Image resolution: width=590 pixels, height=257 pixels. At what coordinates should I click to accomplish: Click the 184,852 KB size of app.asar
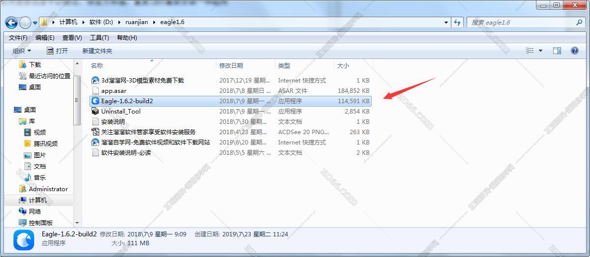(x=353, y=90)
